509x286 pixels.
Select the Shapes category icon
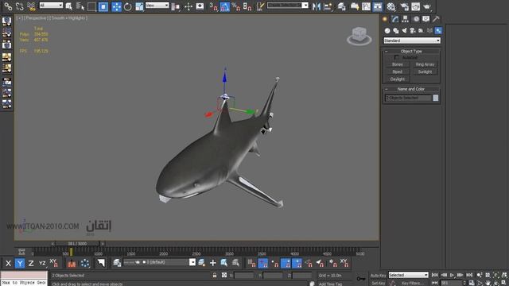[x=396, y=30]
